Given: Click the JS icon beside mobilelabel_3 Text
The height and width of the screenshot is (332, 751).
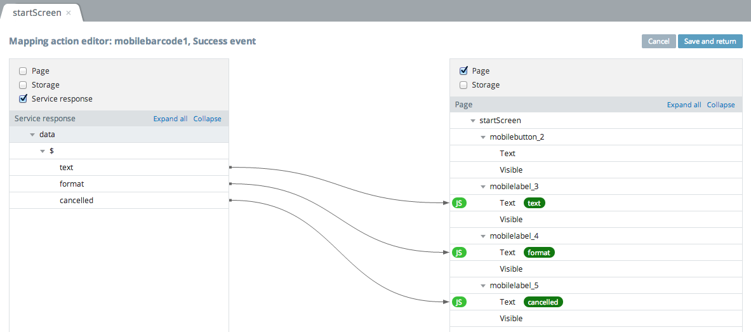Looking at the screenshot, I should [x=459, y=203].
